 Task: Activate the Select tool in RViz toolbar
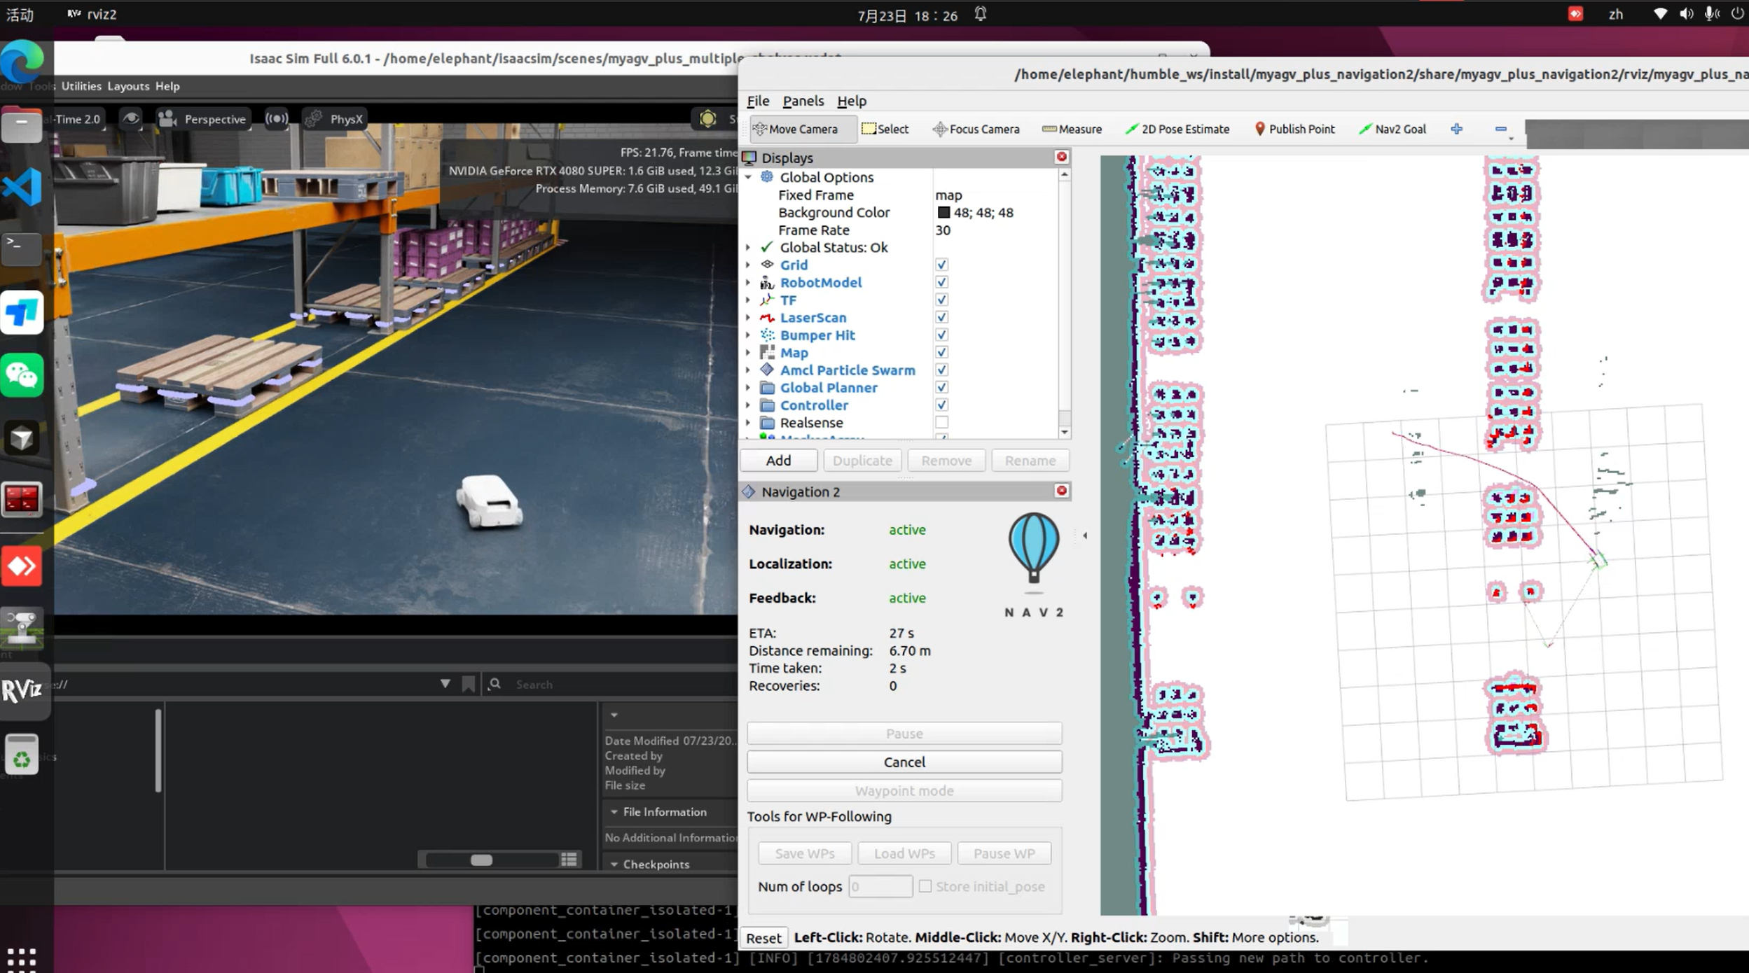pyautogui.click(x=885, y=129)
